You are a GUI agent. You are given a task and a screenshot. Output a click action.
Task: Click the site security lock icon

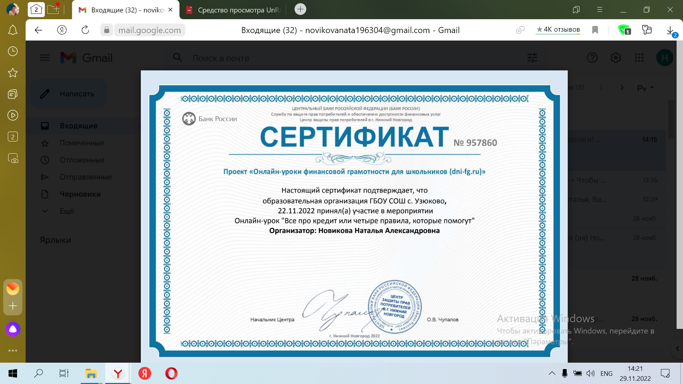pos(107,30)
